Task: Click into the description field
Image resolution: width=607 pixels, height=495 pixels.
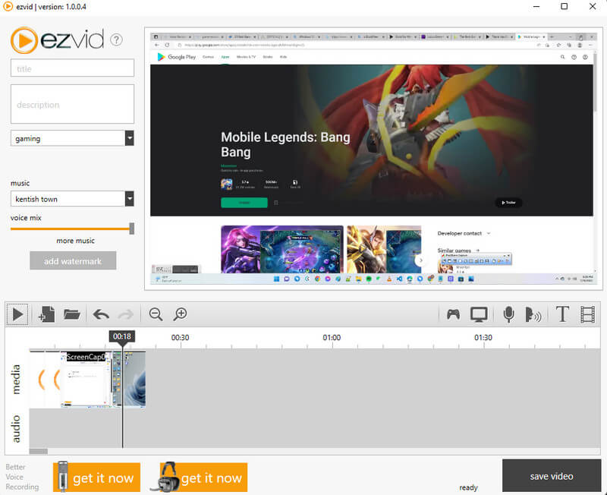Action: pyautogui.click(x=72, y=104)
